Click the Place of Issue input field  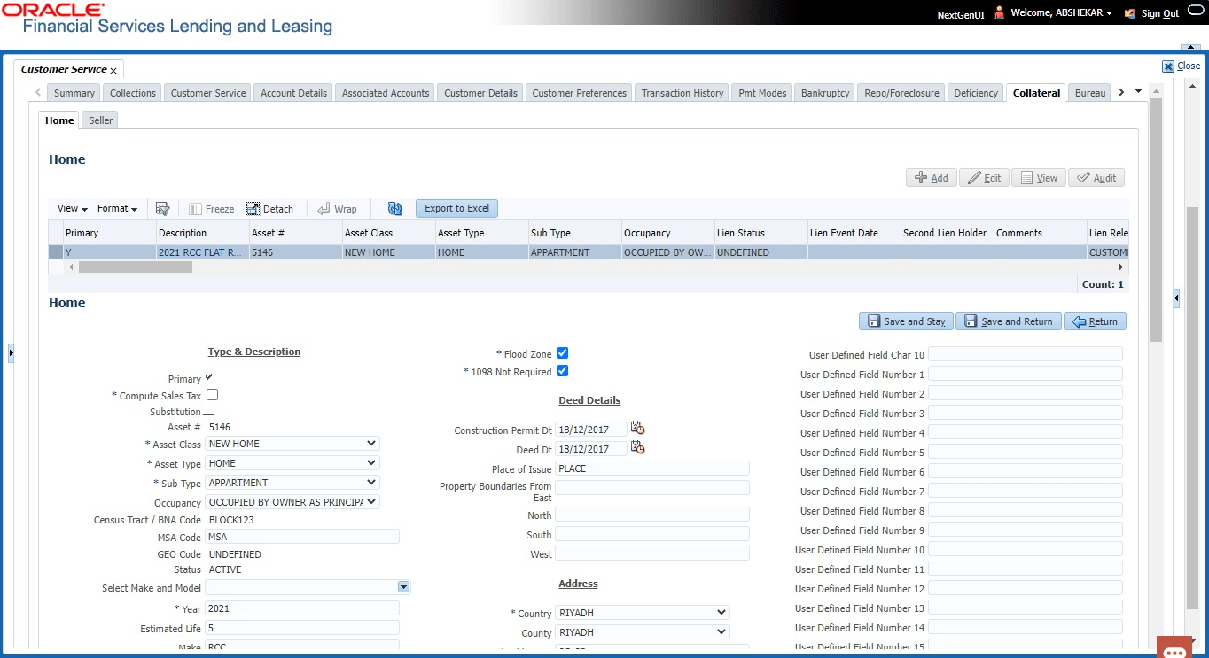tap(652, 468)
